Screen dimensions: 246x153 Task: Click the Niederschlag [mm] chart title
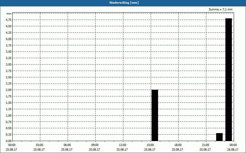[x=124, y=3]
